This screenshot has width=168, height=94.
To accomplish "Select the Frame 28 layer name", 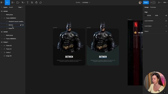I will coord(9,46).
